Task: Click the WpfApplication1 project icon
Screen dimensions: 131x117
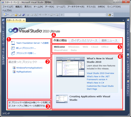Action: pyautogui.click(x=14, y=72)
